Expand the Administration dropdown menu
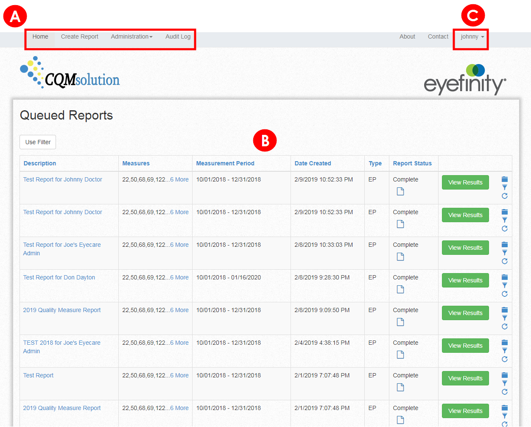This screenshot has width=531, height=427. click(131, 37)
